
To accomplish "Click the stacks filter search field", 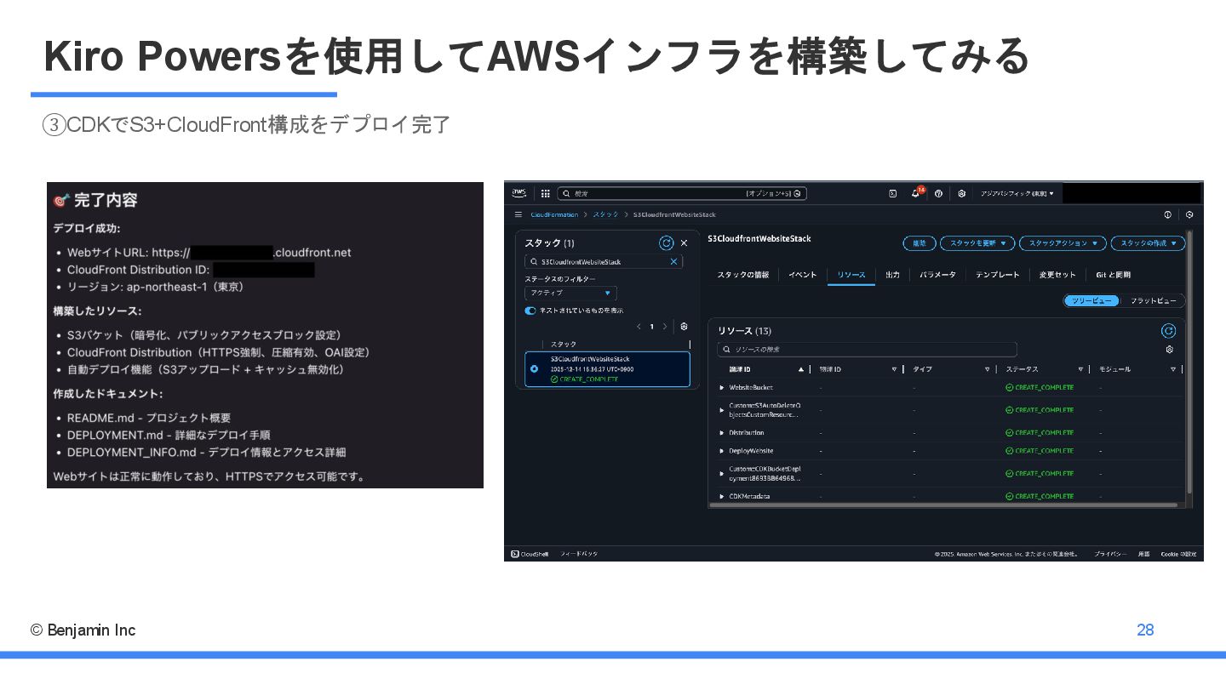I will 604,261.
